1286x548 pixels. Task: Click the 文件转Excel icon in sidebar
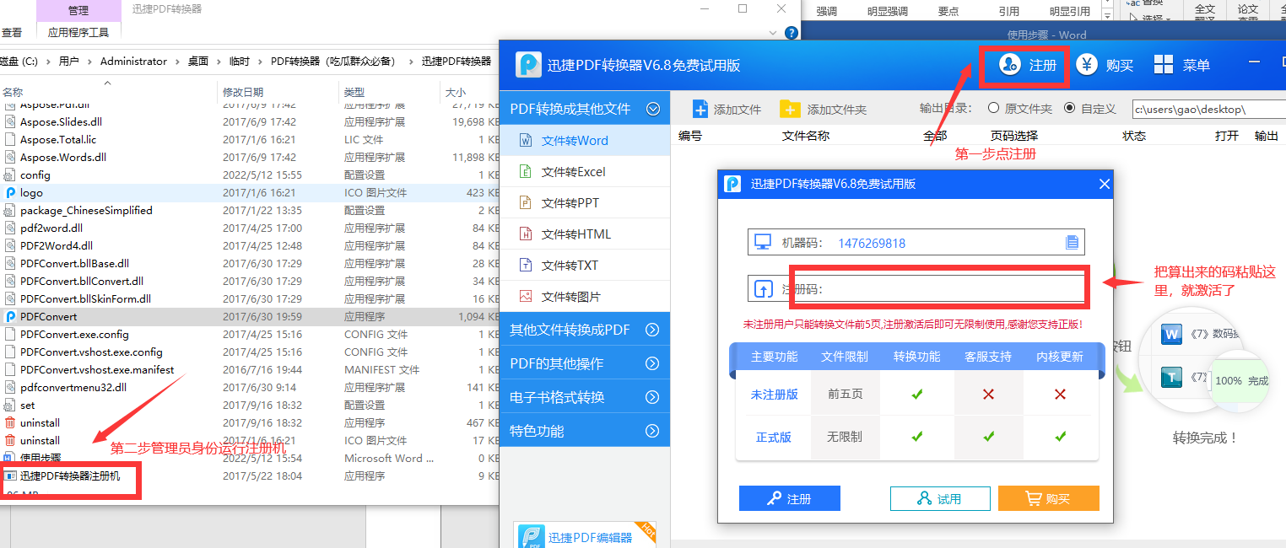[x=525, y=171]
